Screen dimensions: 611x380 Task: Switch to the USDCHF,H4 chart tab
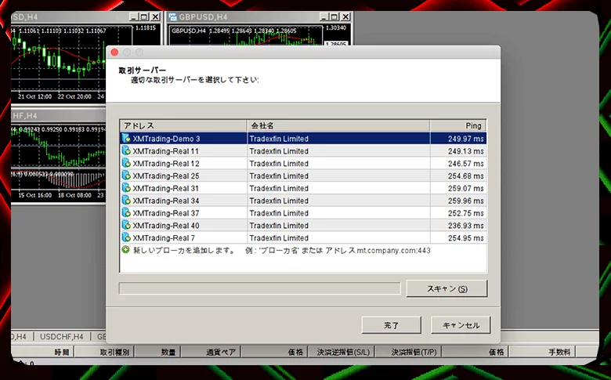coord(62,337)
